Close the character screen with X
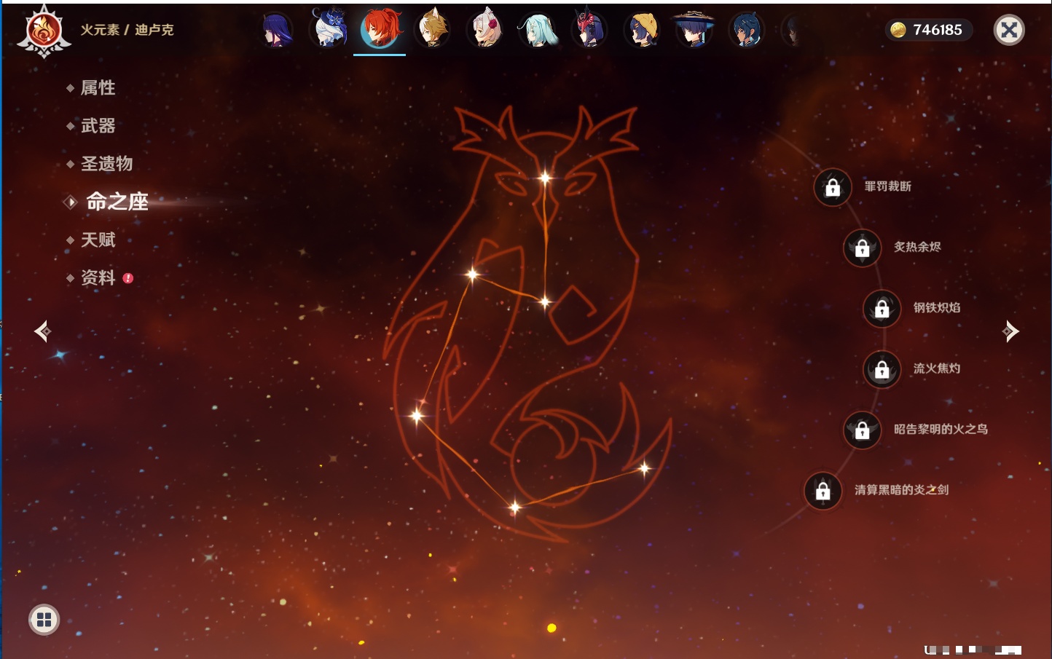The image size is (1052, 659). (x=1009, y=30)
